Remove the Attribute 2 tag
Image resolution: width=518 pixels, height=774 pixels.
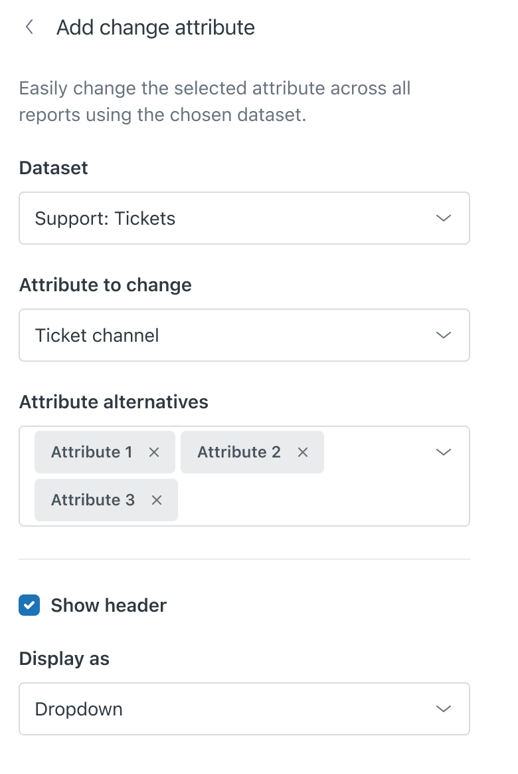303,452
